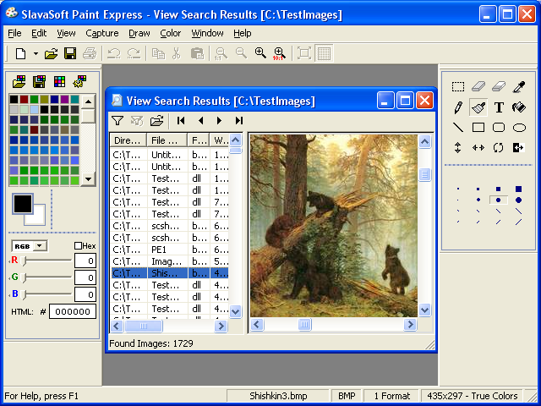The image size is (541, 406).
Task: Select the rectangular Selection tool
Action: coord(458,86)
